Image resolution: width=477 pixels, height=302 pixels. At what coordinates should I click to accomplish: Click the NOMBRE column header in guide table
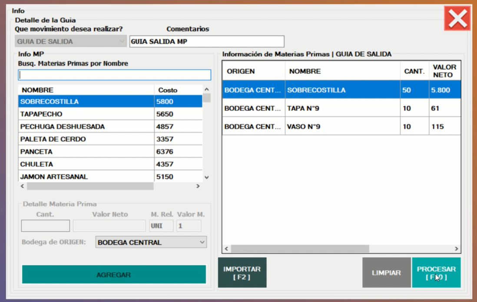342,71
